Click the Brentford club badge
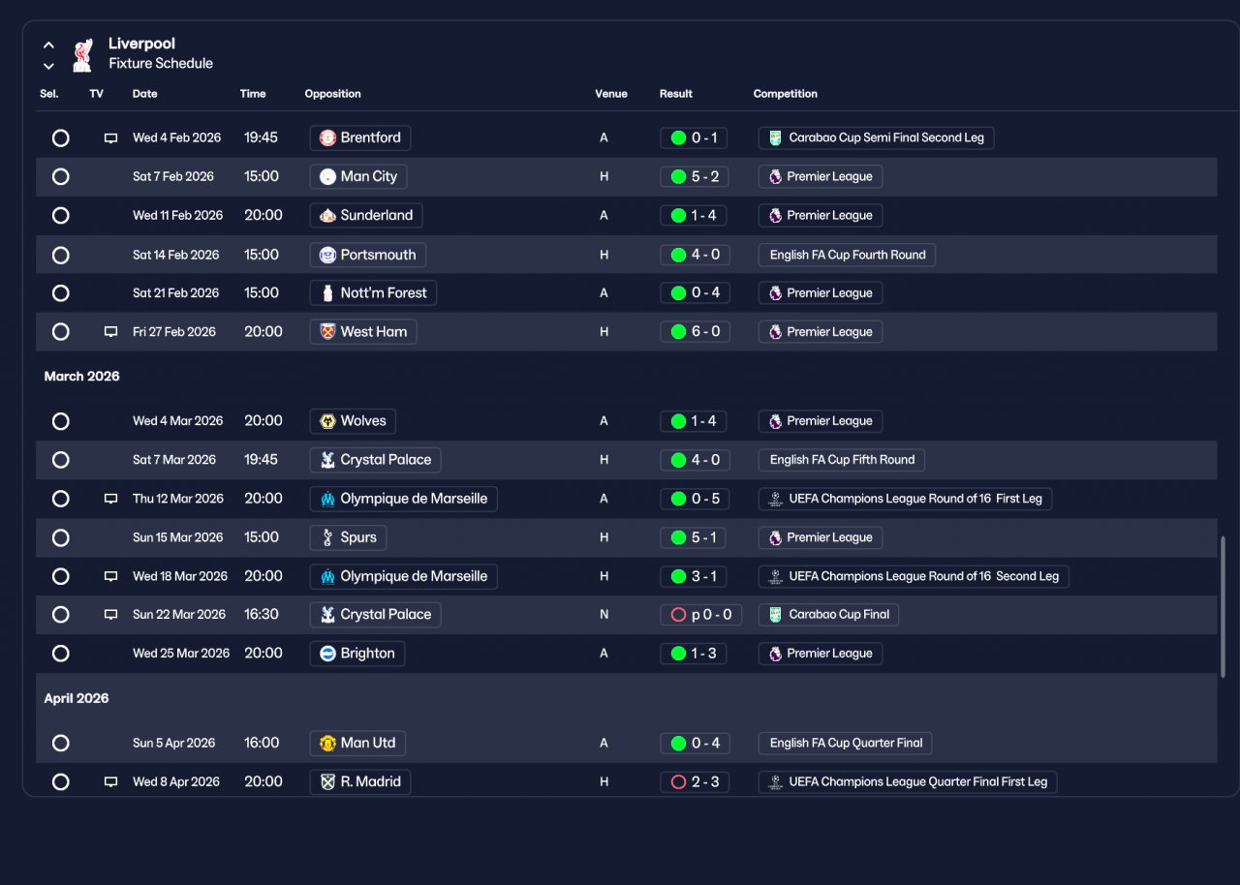The image size is (1240, 885). coord(327,137)
